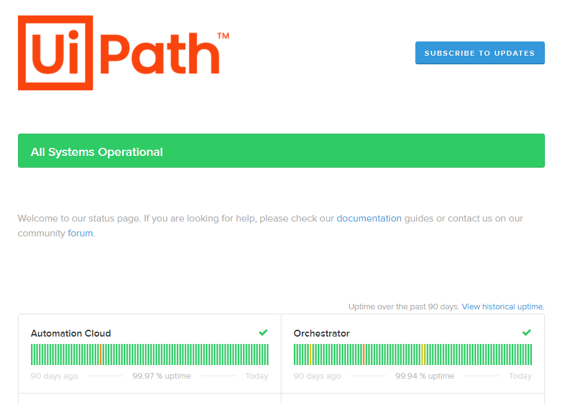This screenshot has width=561, height=404.
Task: Open the community forum link
Action: [x=80, y=233]
